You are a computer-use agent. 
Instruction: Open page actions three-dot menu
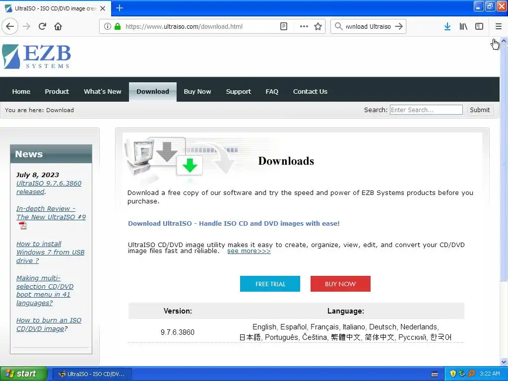304,26
